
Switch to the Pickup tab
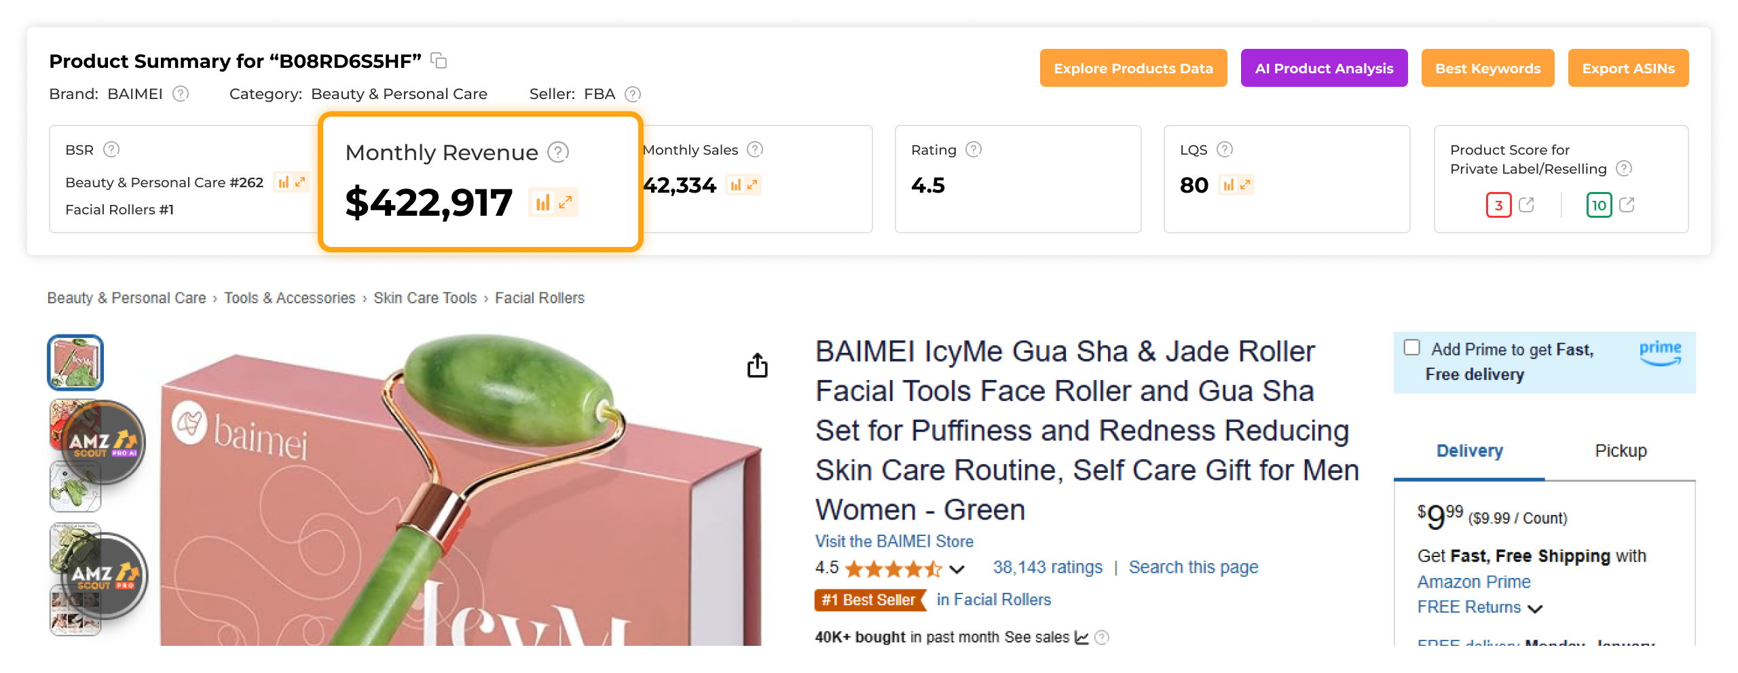[1620, 450]
